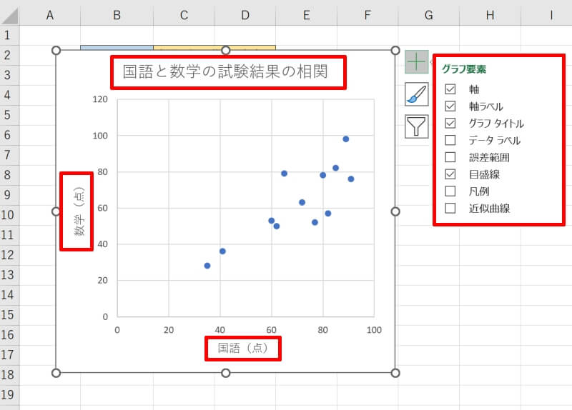
Task: Select the vertical axis label 数学（点）
Action: click(79, 211)
